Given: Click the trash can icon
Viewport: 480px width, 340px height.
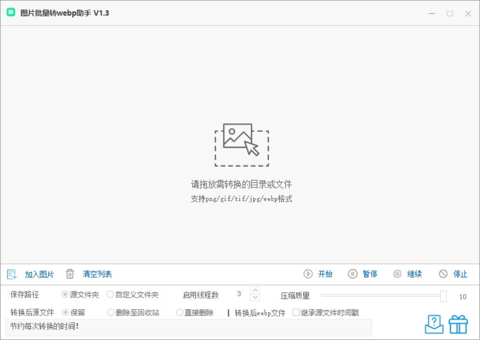Looking at the screenshot, I should tap(70, 274).
